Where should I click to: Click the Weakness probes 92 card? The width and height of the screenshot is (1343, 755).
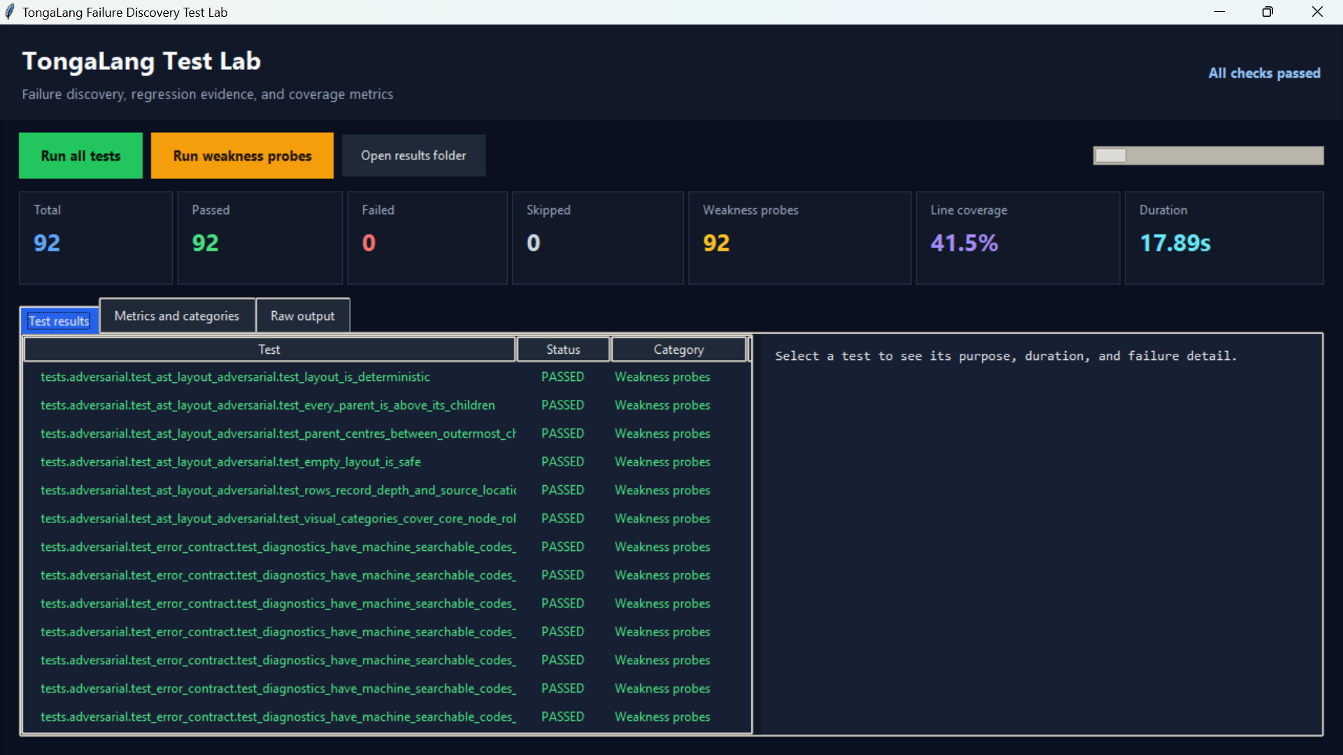point(800,238)
